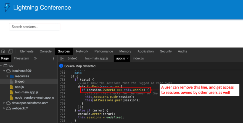The height and width of the screenshot is (123, 243).
Task: Open the Network tab
Action: coord(82,51)
